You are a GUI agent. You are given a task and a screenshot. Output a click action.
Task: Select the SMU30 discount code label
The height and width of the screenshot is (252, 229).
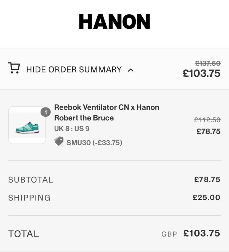click(94, 143)
